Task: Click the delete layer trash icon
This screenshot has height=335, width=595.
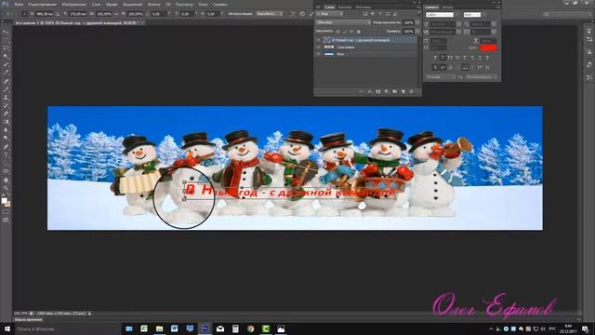Action: [411, 91]
